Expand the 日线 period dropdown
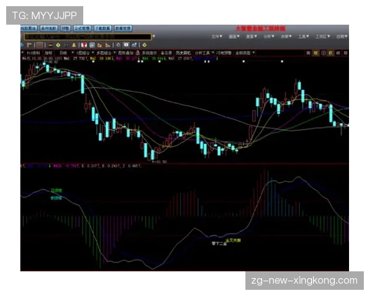The image size is (370, 296). [72, 53]
